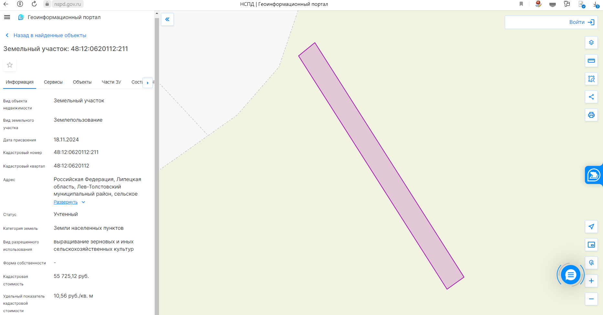
Task: Click the highlighted purple land parcel
Action: coord(381,166)
